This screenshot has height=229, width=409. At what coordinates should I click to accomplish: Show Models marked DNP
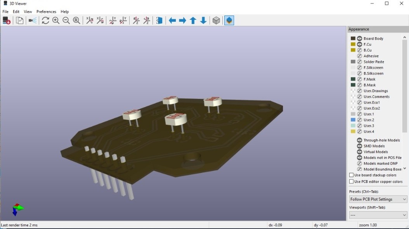359,164
